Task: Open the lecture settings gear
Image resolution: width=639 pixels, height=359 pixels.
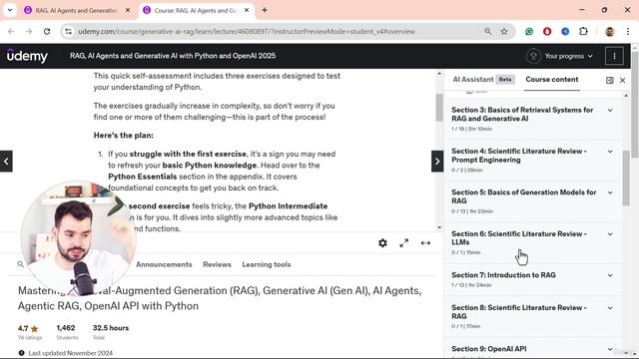Action: (x=382, y=243)
